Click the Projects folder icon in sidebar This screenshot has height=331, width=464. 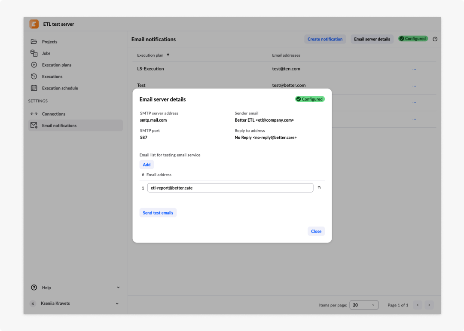point(34,41)
